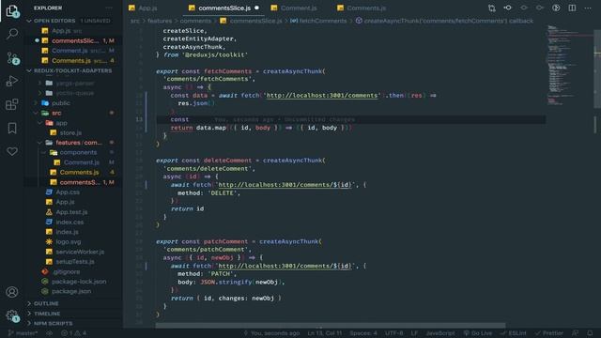Open App.test.js in the file tree

point(71,212)
